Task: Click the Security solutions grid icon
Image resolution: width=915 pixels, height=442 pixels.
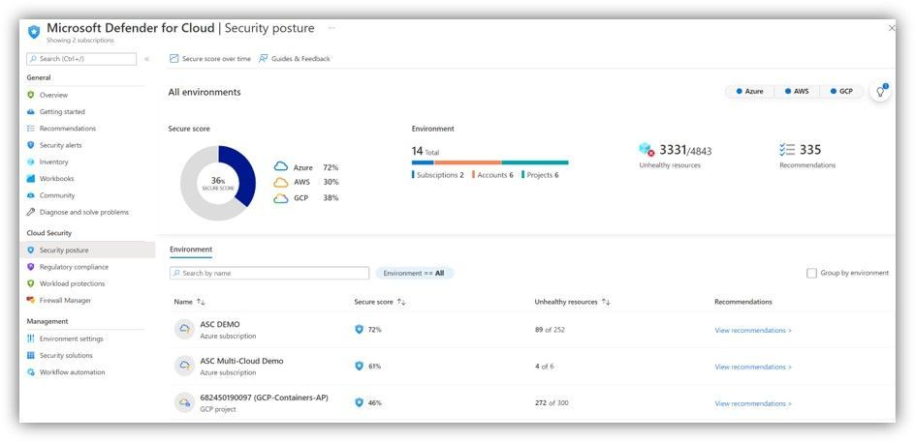Action: 31,355
